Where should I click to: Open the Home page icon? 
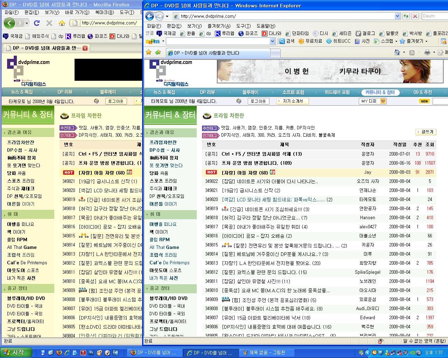[397, 52]
